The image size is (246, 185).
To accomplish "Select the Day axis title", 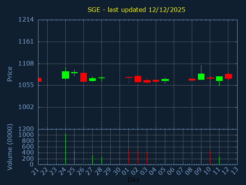I will 133,180.
